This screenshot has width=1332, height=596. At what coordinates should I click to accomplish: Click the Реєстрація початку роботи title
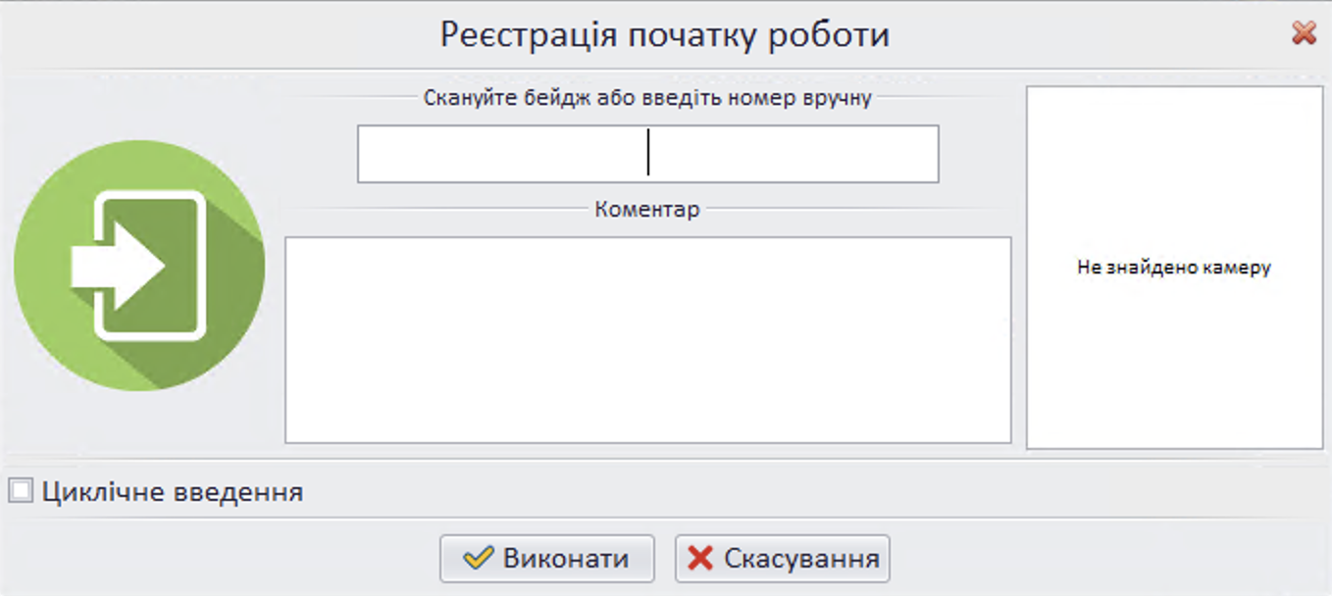point(664,35)
